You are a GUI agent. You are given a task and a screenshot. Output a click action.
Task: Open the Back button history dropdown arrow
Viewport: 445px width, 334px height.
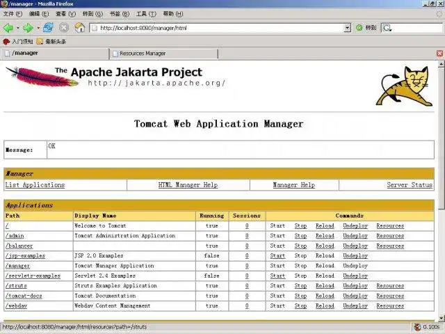click(18, 28)
